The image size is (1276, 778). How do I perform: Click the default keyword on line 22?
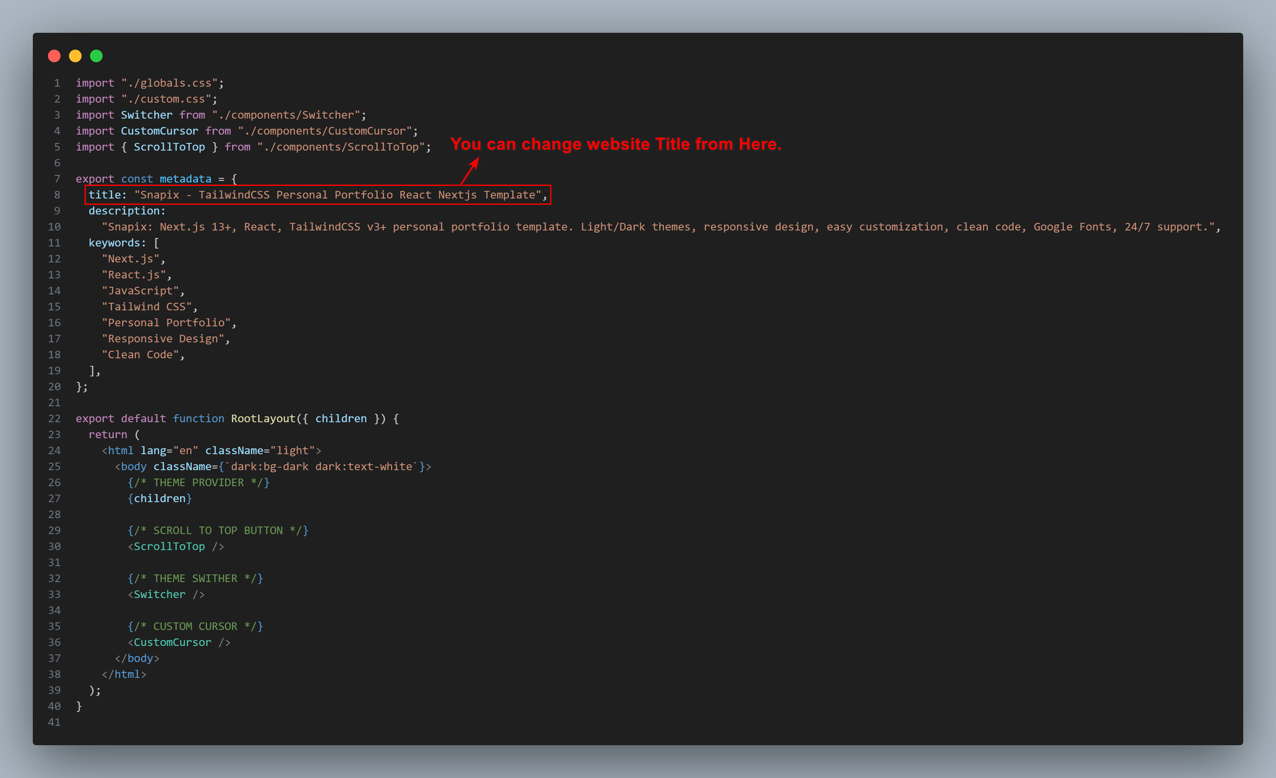coord(143,418)
